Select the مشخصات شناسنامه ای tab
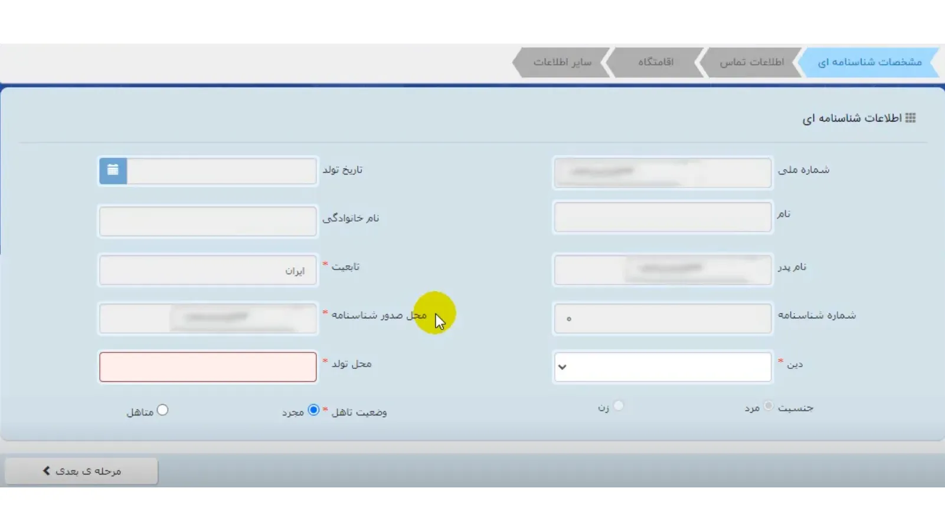 pyautogui.click(x=869, y=62)
